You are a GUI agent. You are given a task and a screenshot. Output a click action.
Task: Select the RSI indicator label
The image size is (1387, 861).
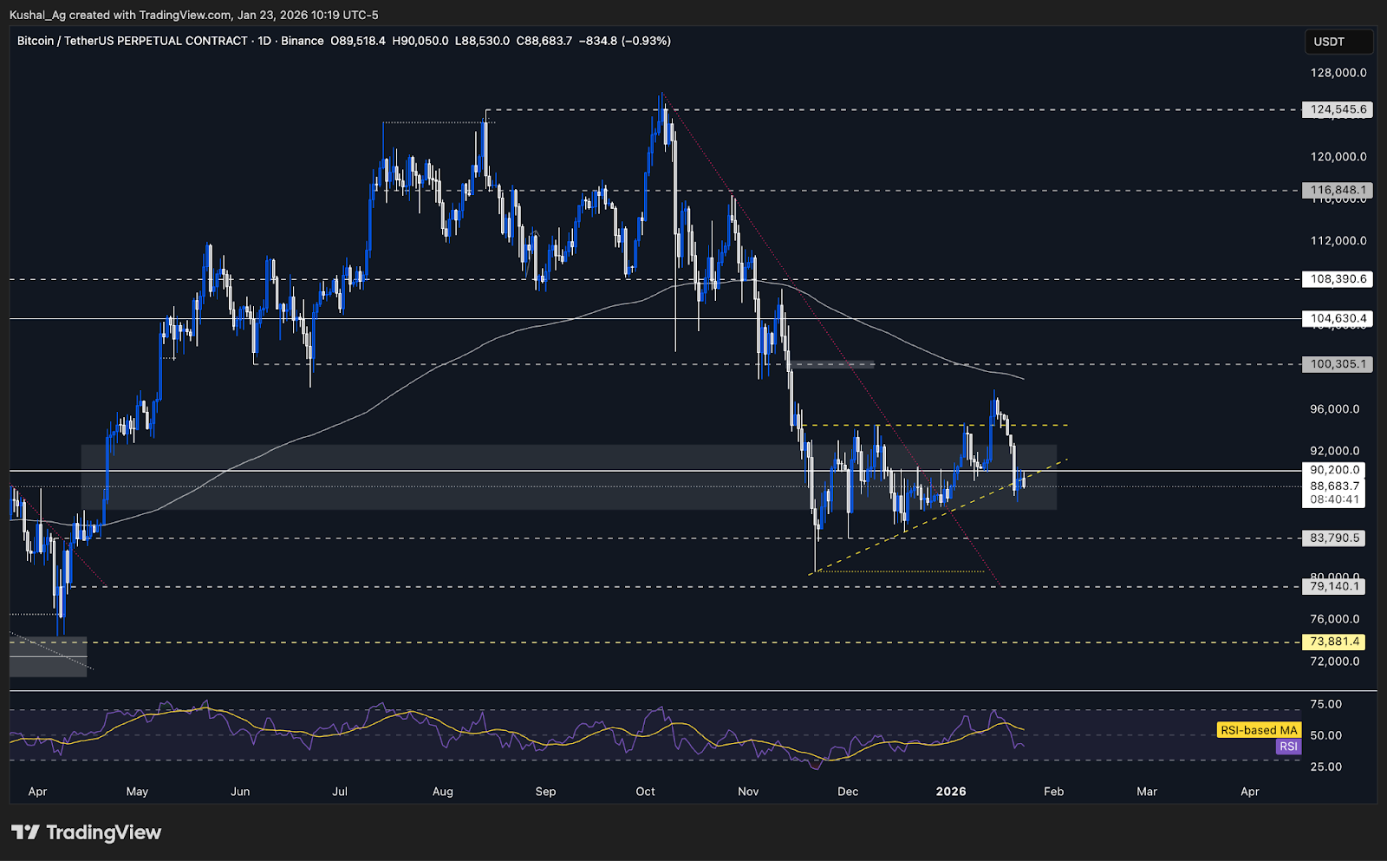tap(1287, 747)
